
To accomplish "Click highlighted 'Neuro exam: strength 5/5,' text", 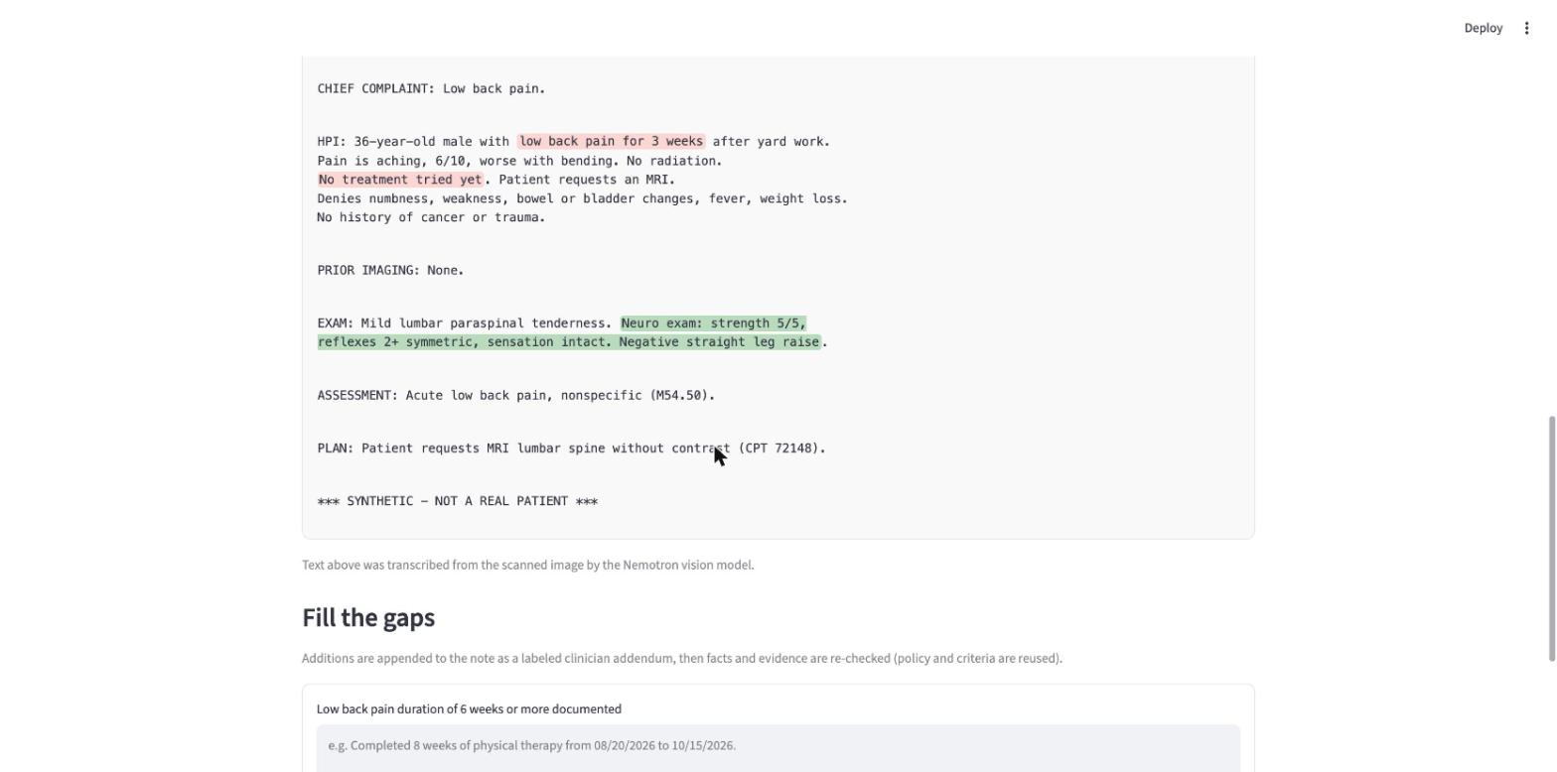I will pyautogui.click(x=714, y=323).
